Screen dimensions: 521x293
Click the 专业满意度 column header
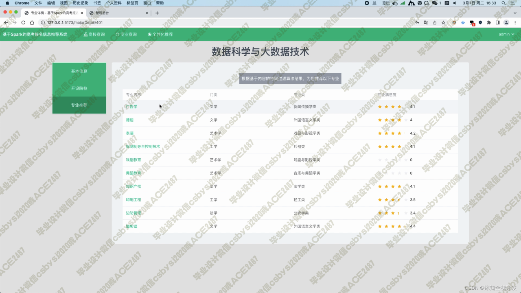point(387,94)
